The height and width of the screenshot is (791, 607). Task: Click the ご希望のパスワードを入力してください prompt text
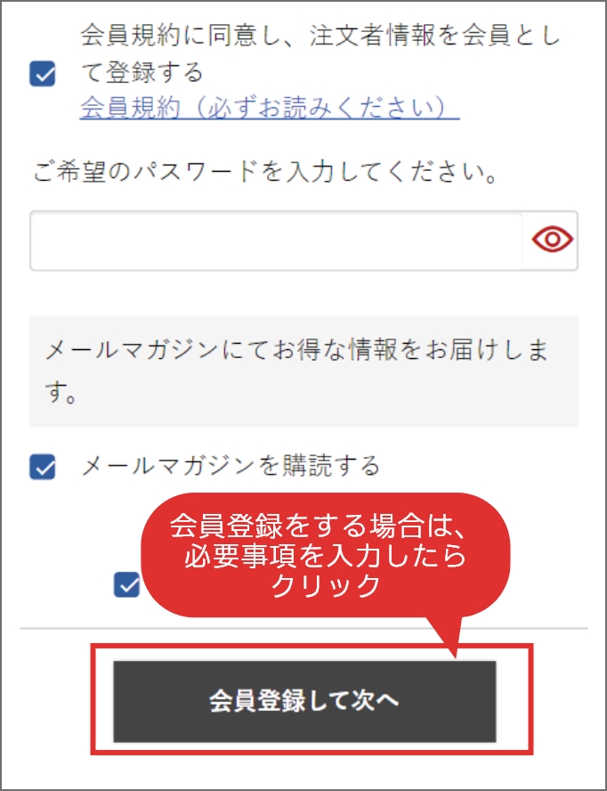pos(266,172)
